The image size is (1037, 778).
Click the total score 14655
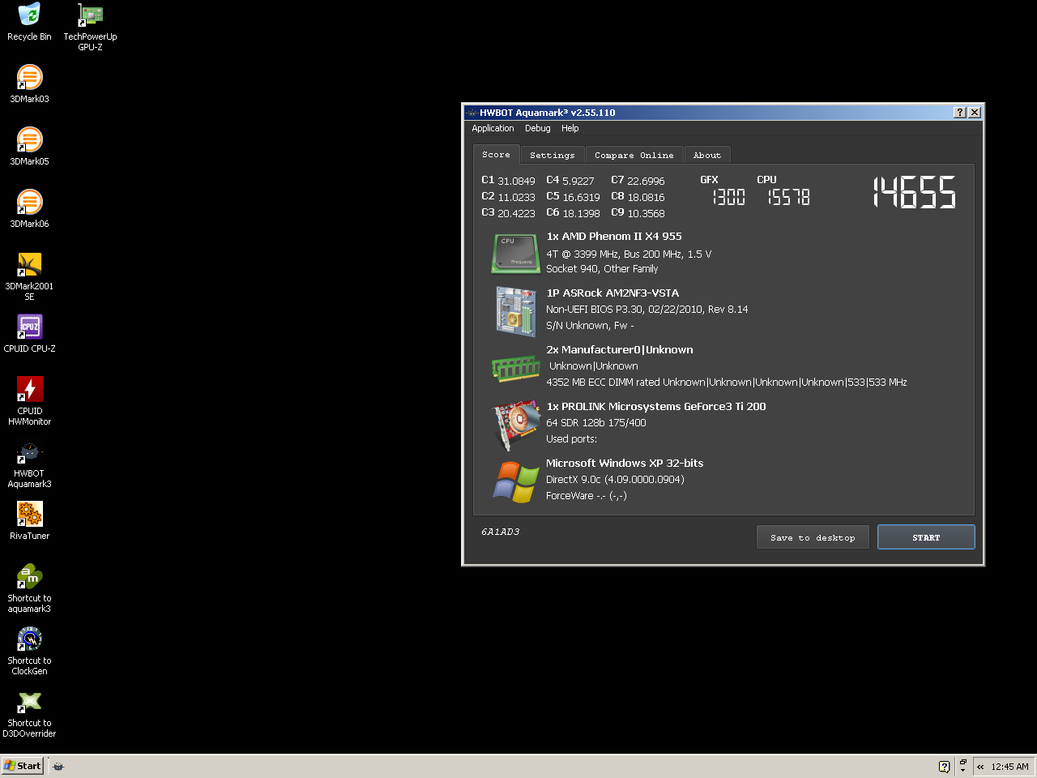coord(914,192)
